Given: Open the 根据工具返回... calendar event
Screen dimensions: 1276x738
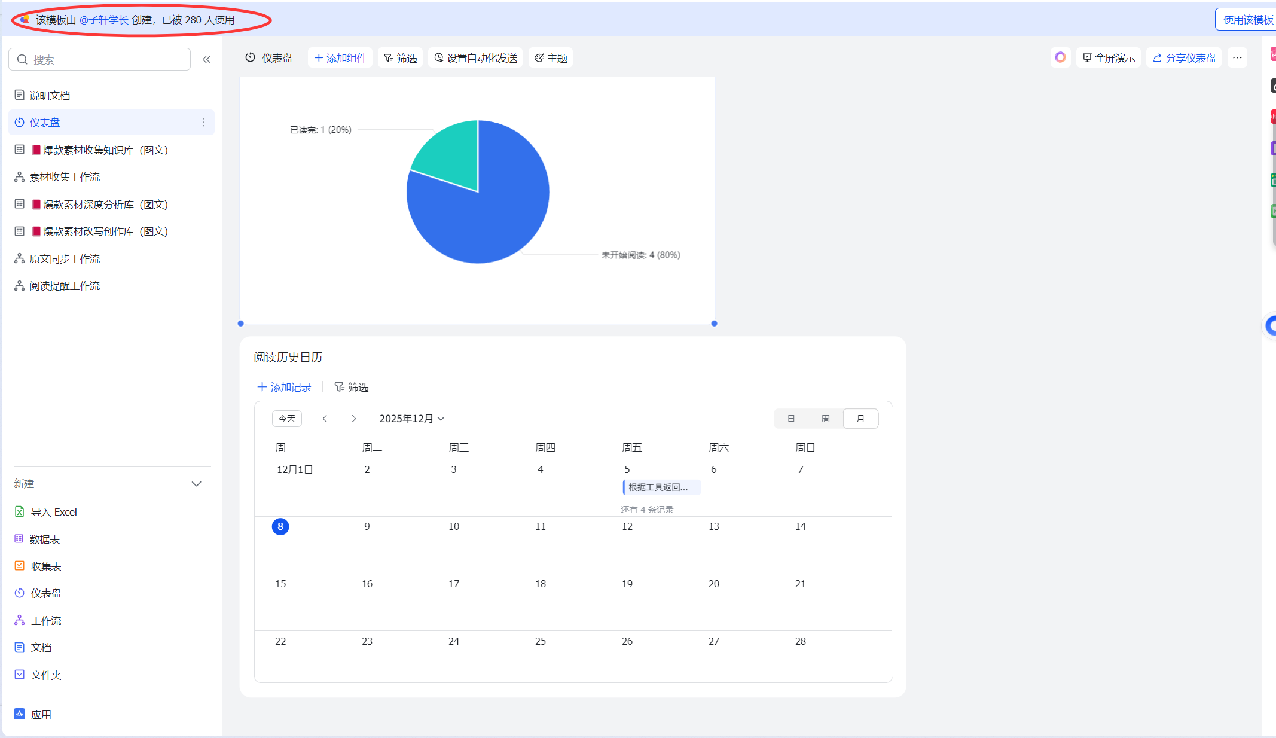Looking at the screenshot, I should tap(661, 487).
